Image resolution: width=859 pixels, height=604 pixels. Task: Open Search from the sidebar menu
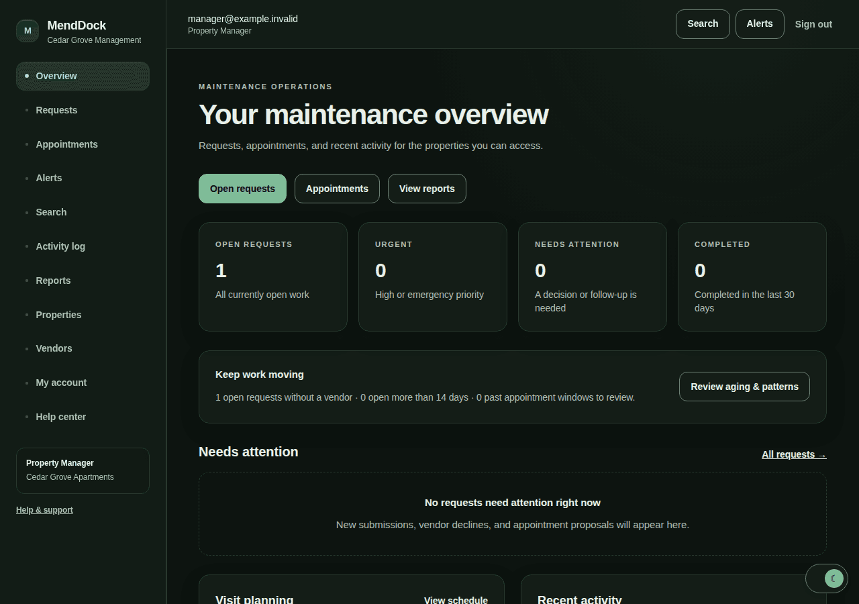(x=83, y=212)
